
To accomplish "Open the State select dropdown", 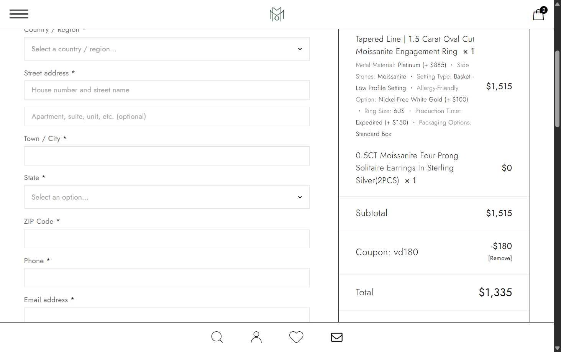I will pyautogui.click(x=167, y=197).
